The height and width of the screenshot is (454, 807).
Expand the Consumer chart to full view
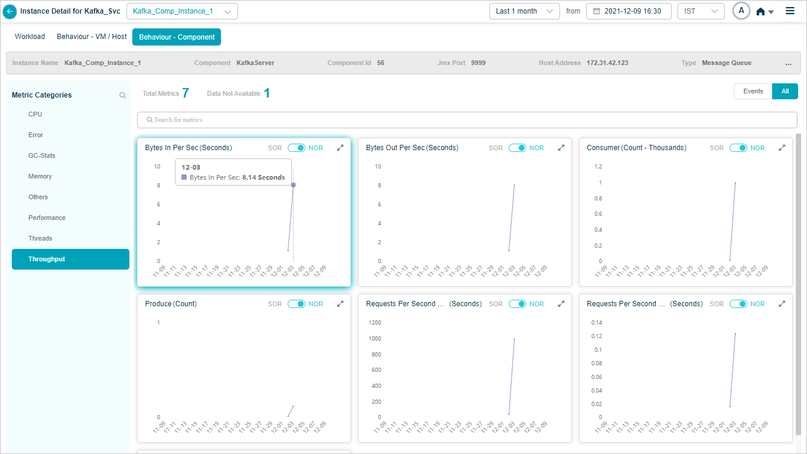(782, 148)
